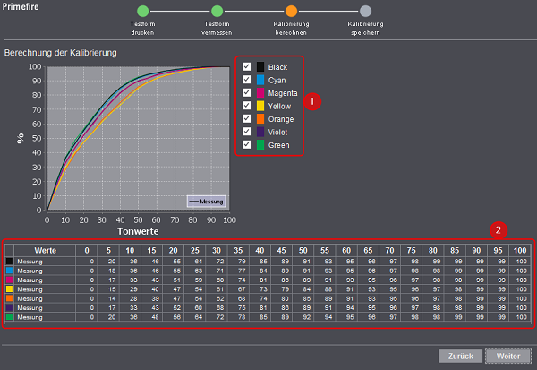Click the Testform drucken step label
The width and height of the screenshot is (537, 370).
point(143,28)
